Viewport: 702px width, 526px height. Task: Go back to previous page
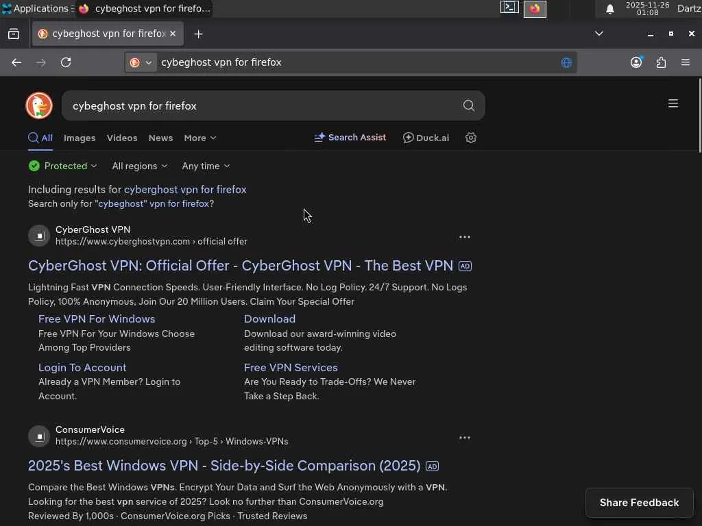pos(16,62)
